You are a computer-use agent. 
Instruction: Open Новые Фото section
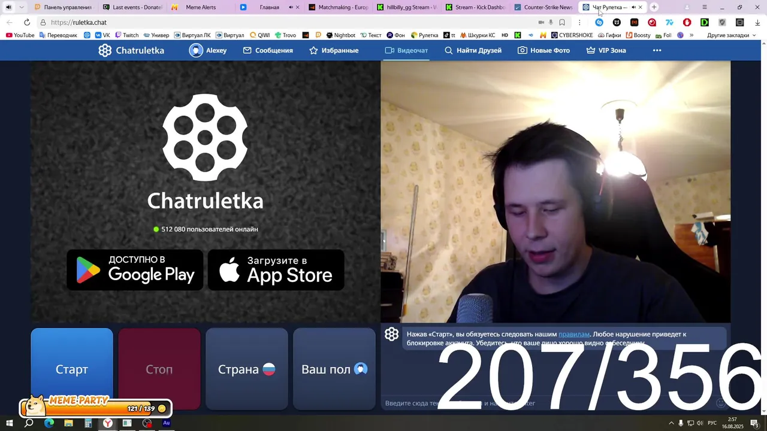[543, 50]
